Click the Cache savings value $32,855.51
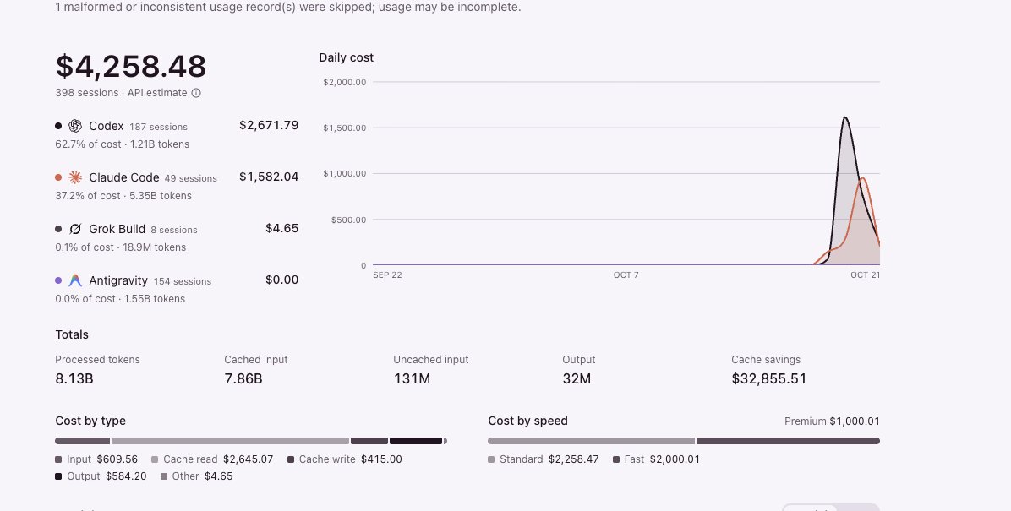Viewport: 1011px width, 511px height. pyautogui.click(x=768, y=379)
